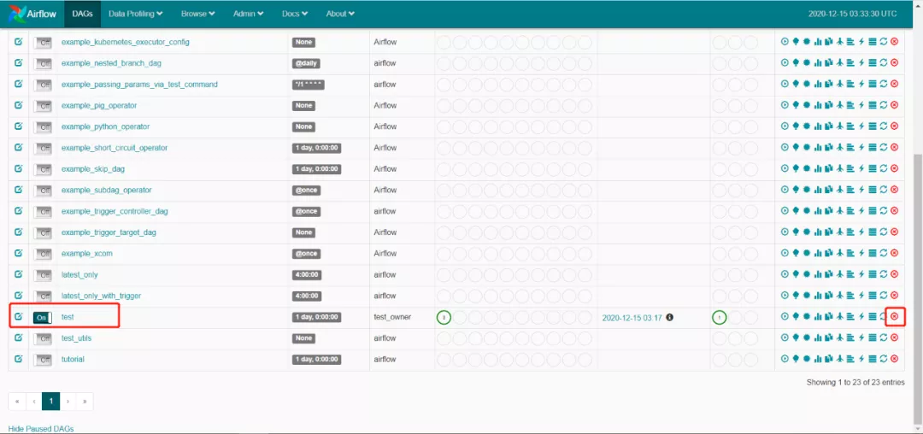Image resolution: width=923 pixels, height=434 pixels.
Task: Go to the DAGs tab
Action: [x=82, y=14]
